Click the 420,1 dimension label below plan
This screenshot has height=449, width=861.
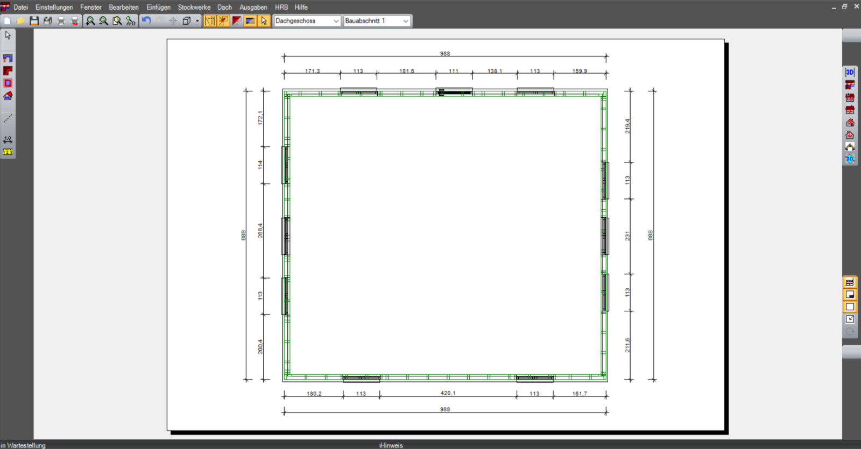(x=448, y=393)
